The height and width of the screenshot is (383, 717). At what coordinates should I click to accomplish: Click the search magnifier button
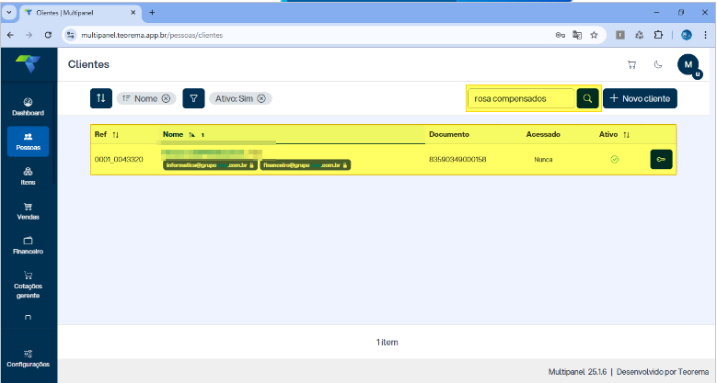587,98
